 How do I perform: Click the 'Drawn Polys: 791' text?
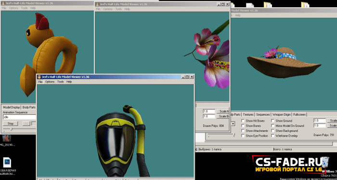pos(324,135)
